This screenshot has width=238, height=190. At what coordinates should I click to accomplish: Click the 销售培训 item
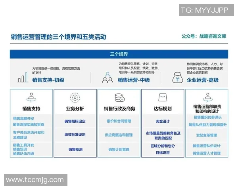pos(20,149)
